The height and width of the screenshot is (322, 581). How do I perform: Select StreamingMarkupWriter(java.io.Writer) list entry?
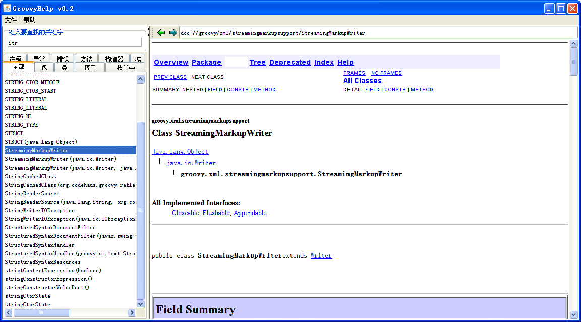[x=70, y=159]
